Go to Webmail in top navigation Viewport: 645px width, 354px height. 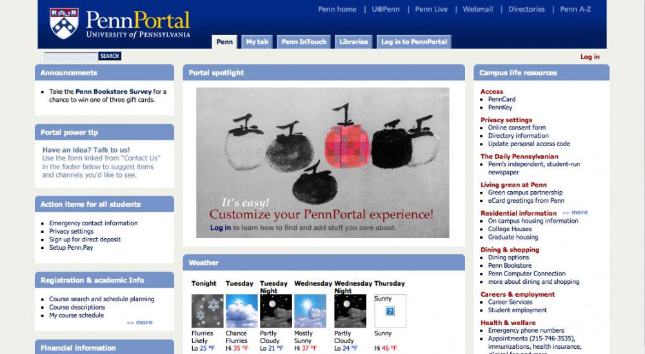(478, 9)
